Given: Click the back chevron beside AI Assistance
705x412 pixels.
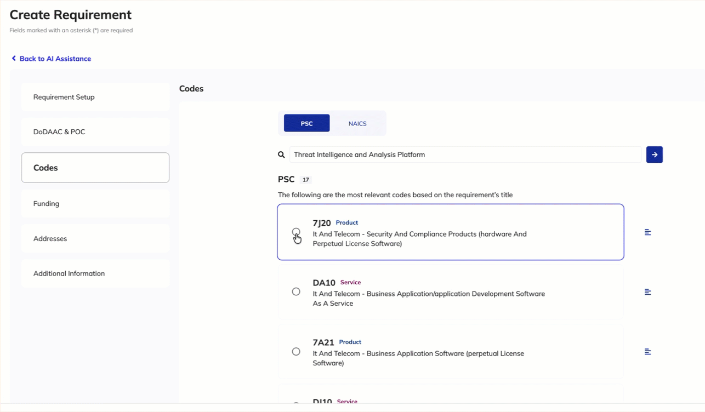Looking at the screenshot, I should (14, 58).
